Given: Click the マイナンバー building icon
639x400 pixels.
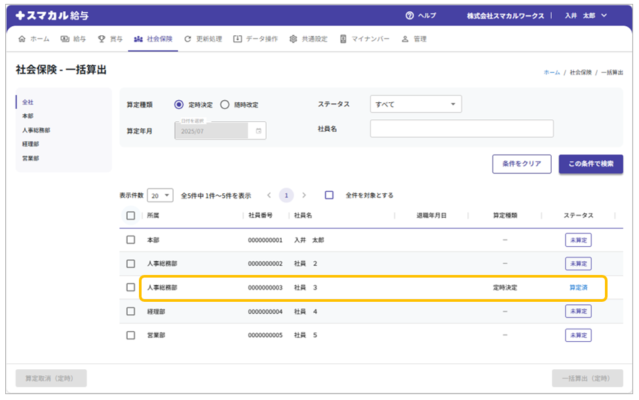Looking at the screenshot, I should click(343, 39).
